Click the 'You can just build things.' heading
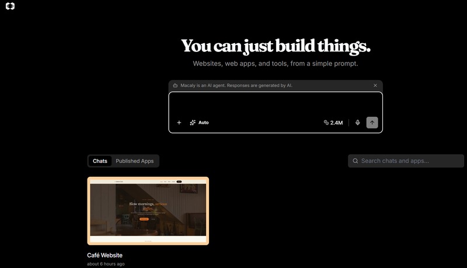 pyautogui.click(x=276, y=46)
